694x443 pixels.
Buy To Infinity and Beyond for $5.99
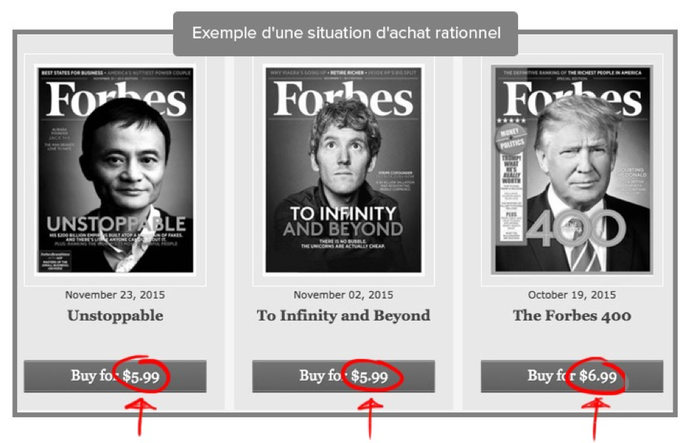coord(343,376)
